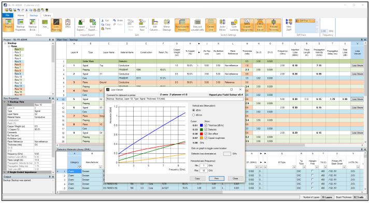This screenshot has width=370, height=203.
Task: Toggle the Total loss curve checkbox
Action: coord(206,125)
